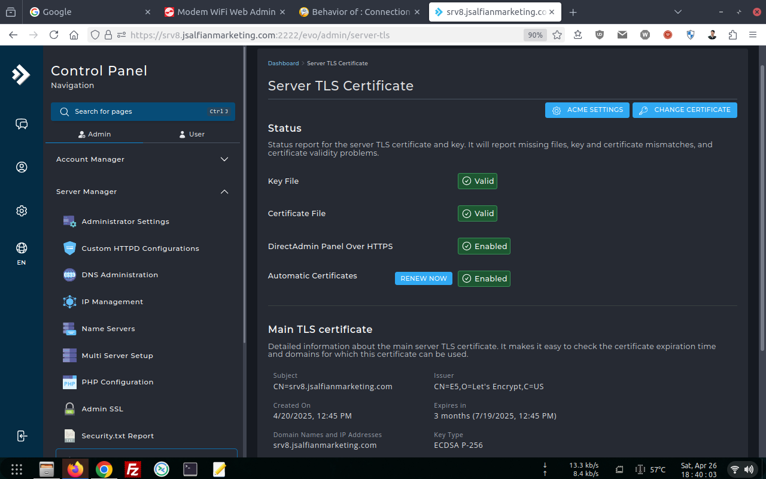Click the CHANGE CERTIFICATE button

[685, 110]
